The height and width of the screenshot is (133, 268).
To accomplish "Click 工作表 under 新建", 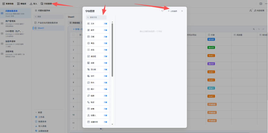I will [x=40, y=117].
